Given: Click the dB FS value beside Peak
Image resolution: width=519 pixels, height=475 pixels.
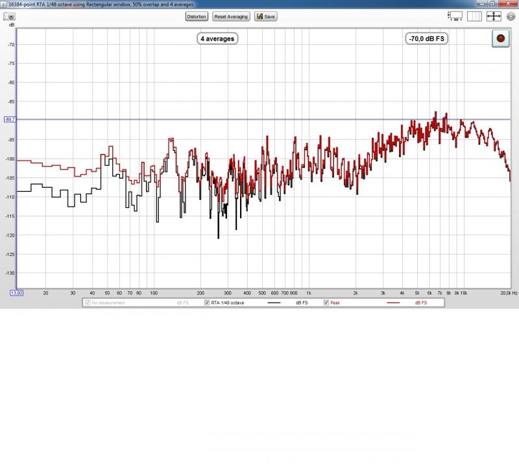Looking at the screenshot, I should 420,303.
